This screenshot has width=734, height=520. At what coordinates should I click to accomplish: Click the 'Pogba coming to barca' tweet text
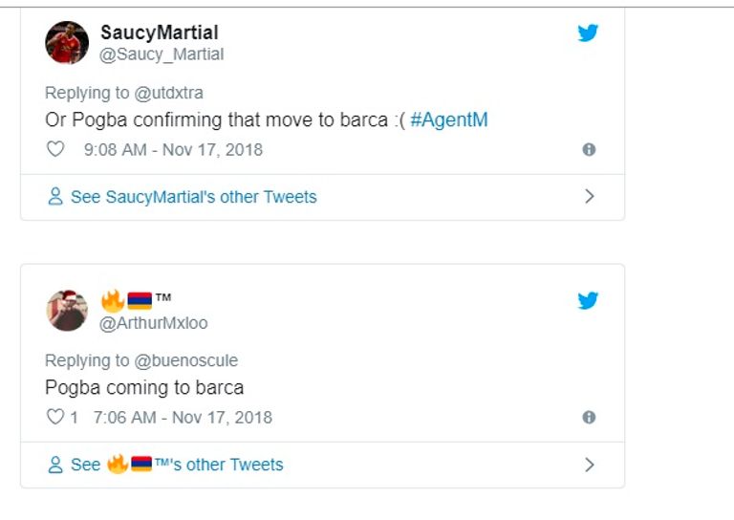coord(144,388)
